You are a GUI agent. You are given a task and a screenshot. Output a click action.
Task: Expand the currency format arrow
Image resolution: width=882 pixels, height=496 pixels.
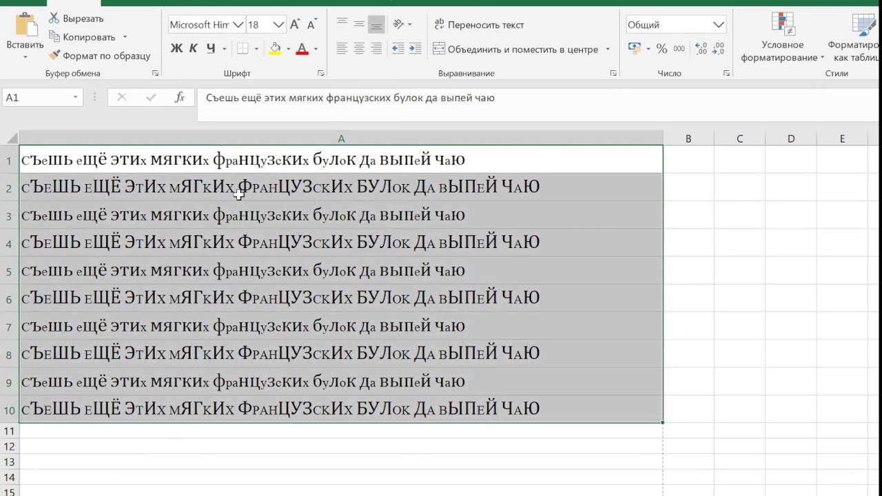click(648, 49)
